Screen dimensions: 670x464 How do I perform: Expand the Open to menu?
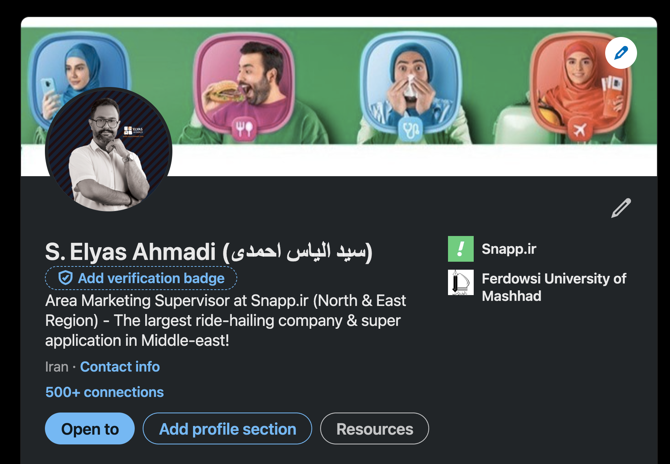click(x=90, y=429)
